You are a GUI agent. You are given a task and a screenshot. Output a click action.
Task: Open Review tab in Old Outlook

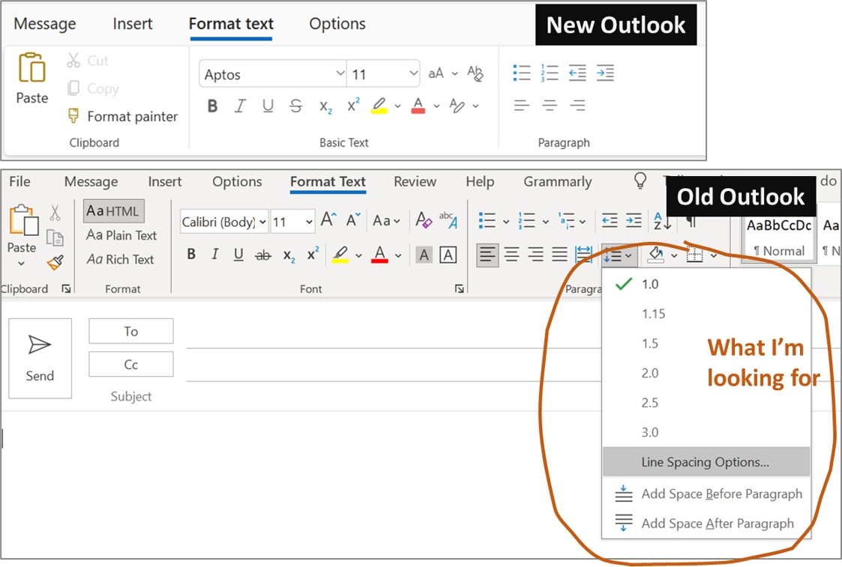pyautogui.click(x=415, y=181)
